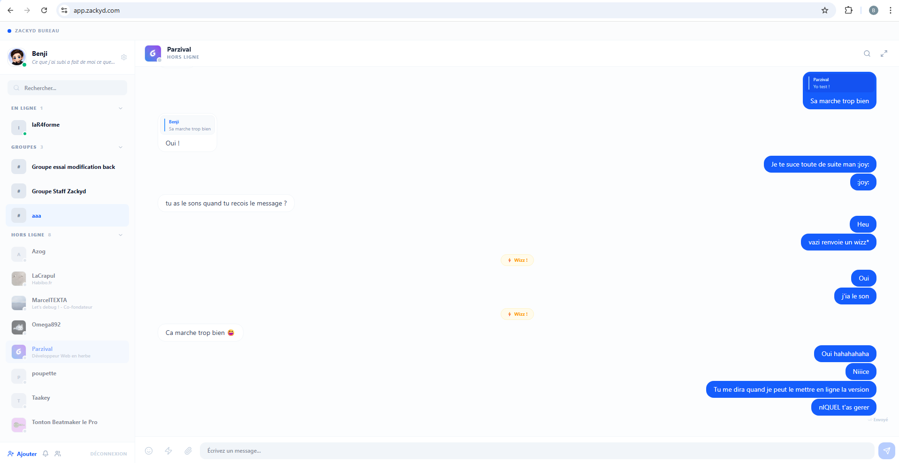Click the Ajouter button to add contact

pos(23,454)
